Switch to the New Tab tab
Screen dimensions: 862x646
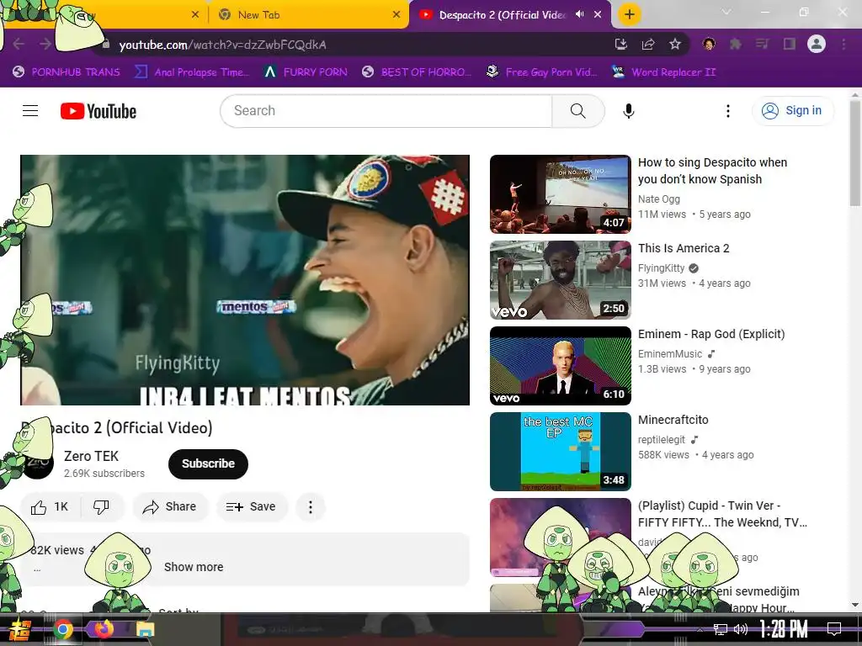click(308, 15)
